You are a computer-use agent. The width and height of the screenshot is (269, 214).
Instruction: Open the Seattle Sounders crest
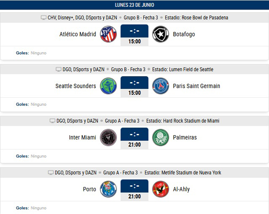(108, 86)
